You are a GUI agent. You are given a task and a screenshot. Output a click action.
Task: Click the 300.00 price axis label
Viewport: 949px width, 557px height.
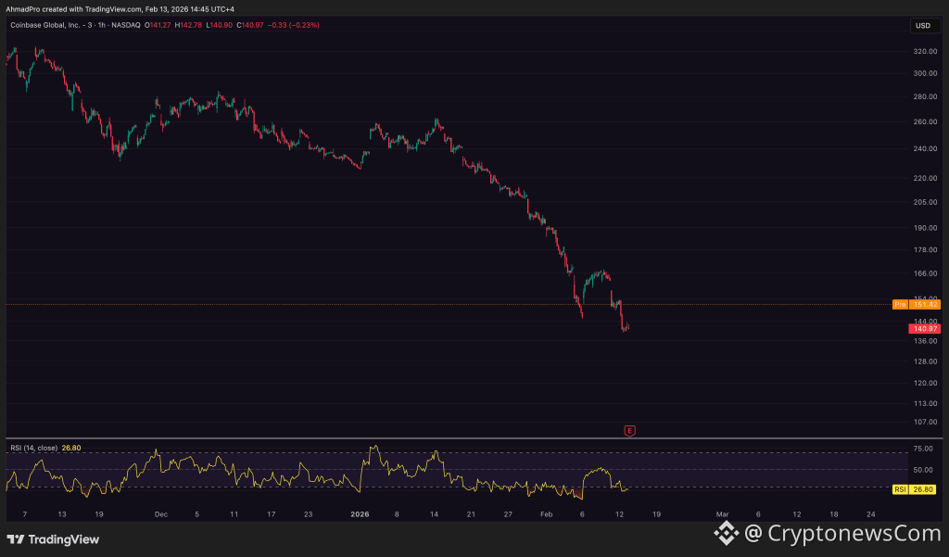925,73
